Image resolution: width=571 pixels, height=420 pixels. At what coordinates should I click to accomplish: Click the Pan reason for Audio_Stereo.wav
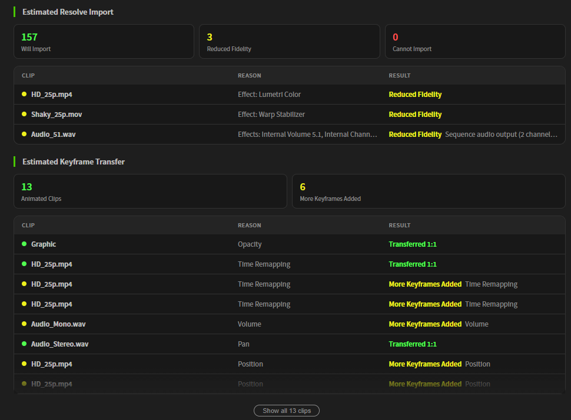tap(244, 344)
